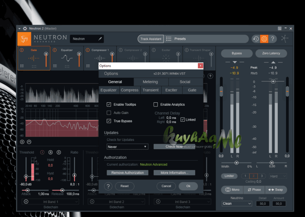Open help question mark in header
Viewport: 305px width, 217px height.
[273, 39]
